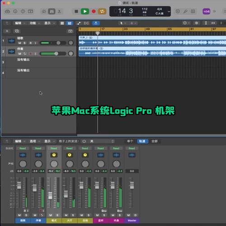
Task: Adjust the 伴奏 track header volume slider
Action: click(x=53, y=54)
